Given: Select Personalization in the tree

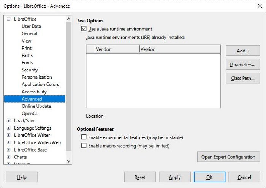Looking at the screenshot, I should (37, 77).
